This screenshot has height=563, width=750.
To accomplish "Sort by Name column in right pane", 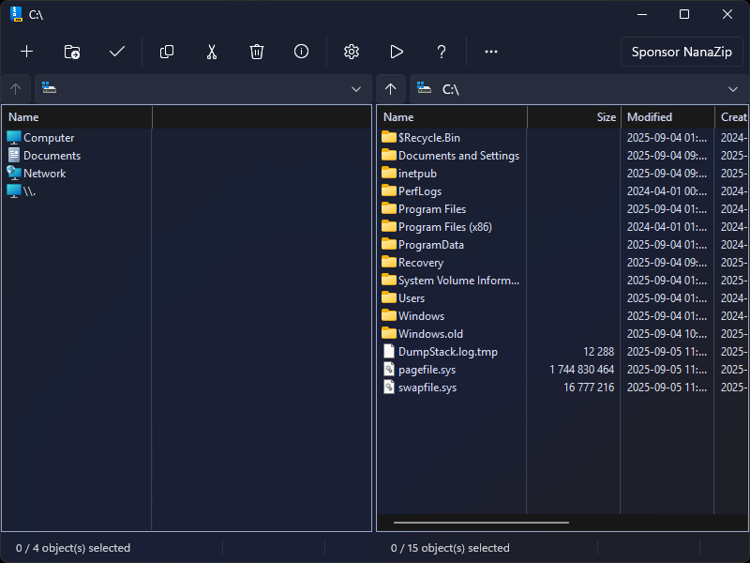I will [x=453, y=117].
